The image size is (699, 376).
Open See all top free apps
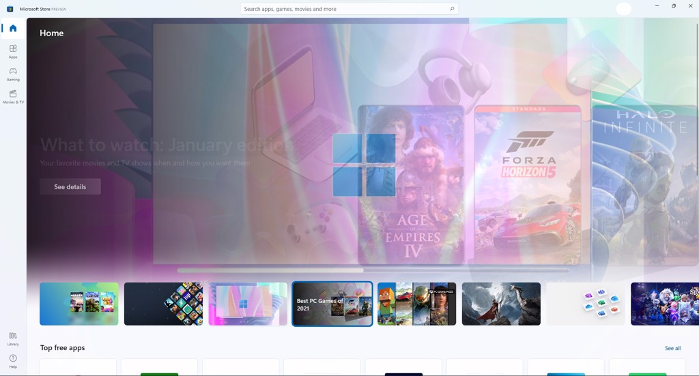[672, 349]
